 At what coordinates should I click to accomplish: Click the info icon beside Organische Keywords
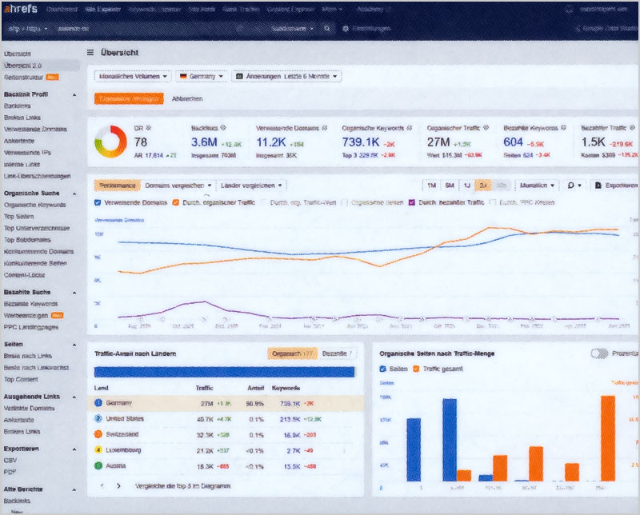pyautogui.click(x=410, y=128)
